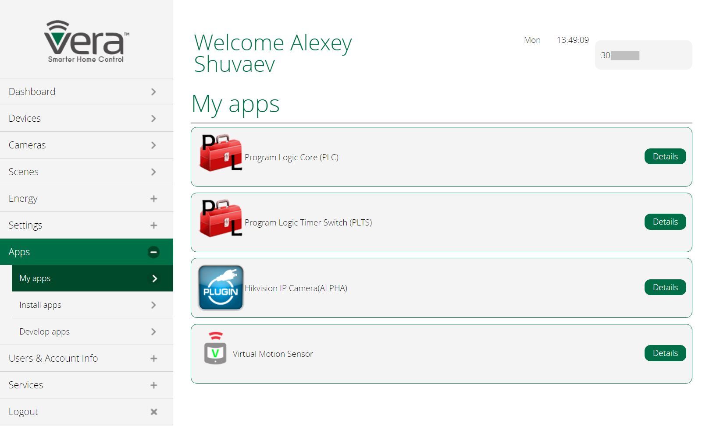Click the Mon weekday label
This screenshot has width=727, height=426.
tap(532, 40)
